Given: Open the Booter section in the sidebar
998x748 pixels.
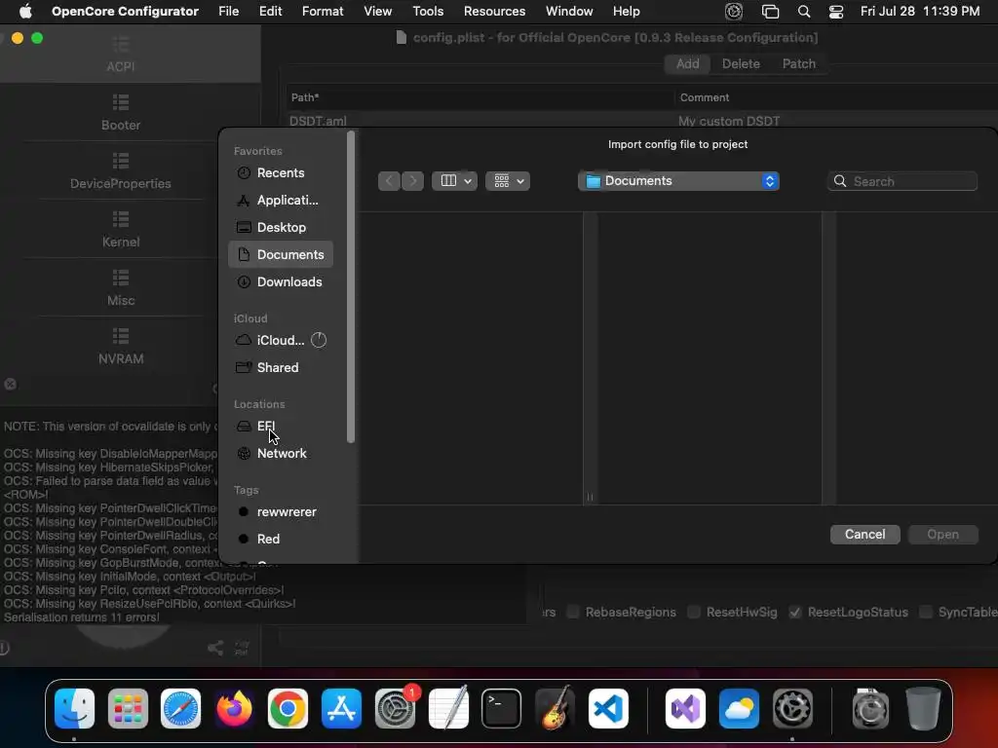Looking at the screenshot, I should (120, 113).
